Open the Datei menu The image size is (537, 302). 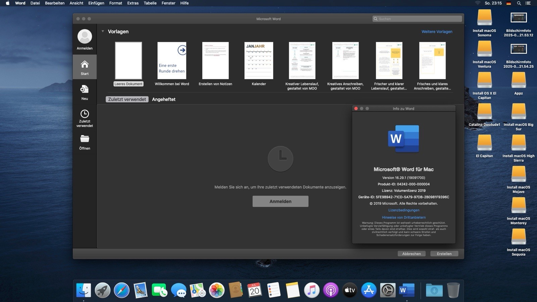35,3
